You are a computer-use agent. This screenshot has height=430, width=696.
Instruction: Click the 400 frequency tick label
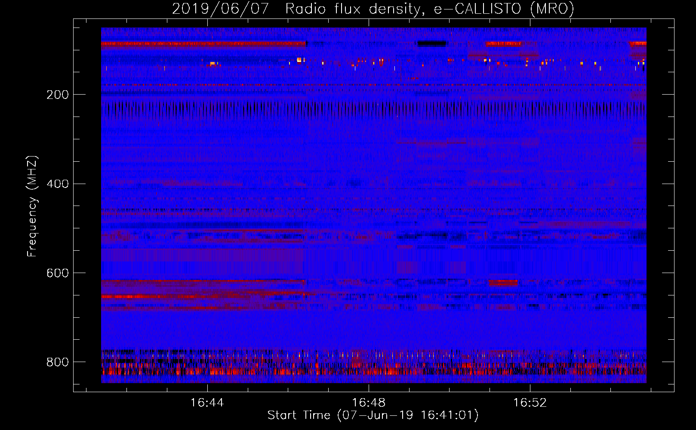[x=58, y=184]
